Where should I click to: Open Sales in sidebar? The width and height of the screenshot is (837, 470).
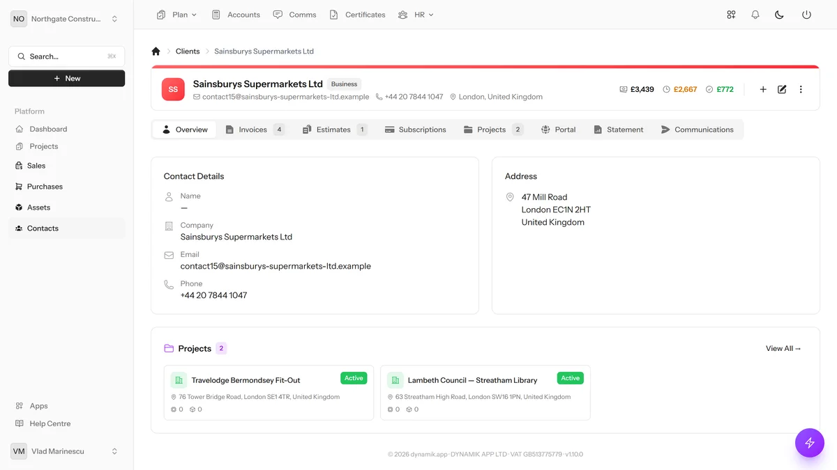(67, 166)
